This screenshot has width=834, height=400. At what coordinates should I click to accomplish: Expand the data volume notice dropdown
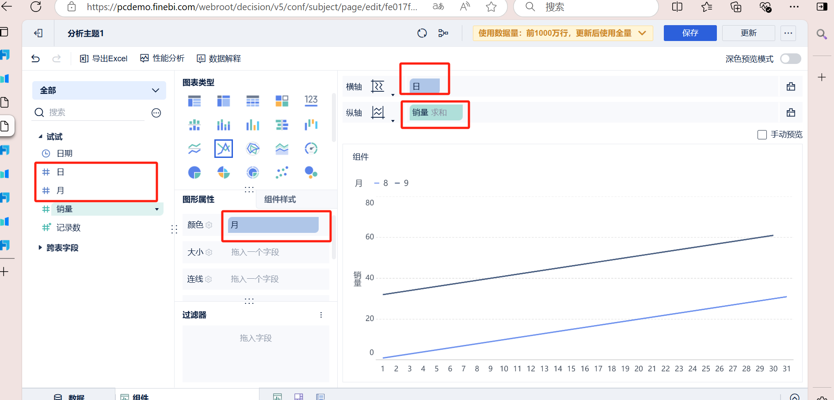click(642, 33)
